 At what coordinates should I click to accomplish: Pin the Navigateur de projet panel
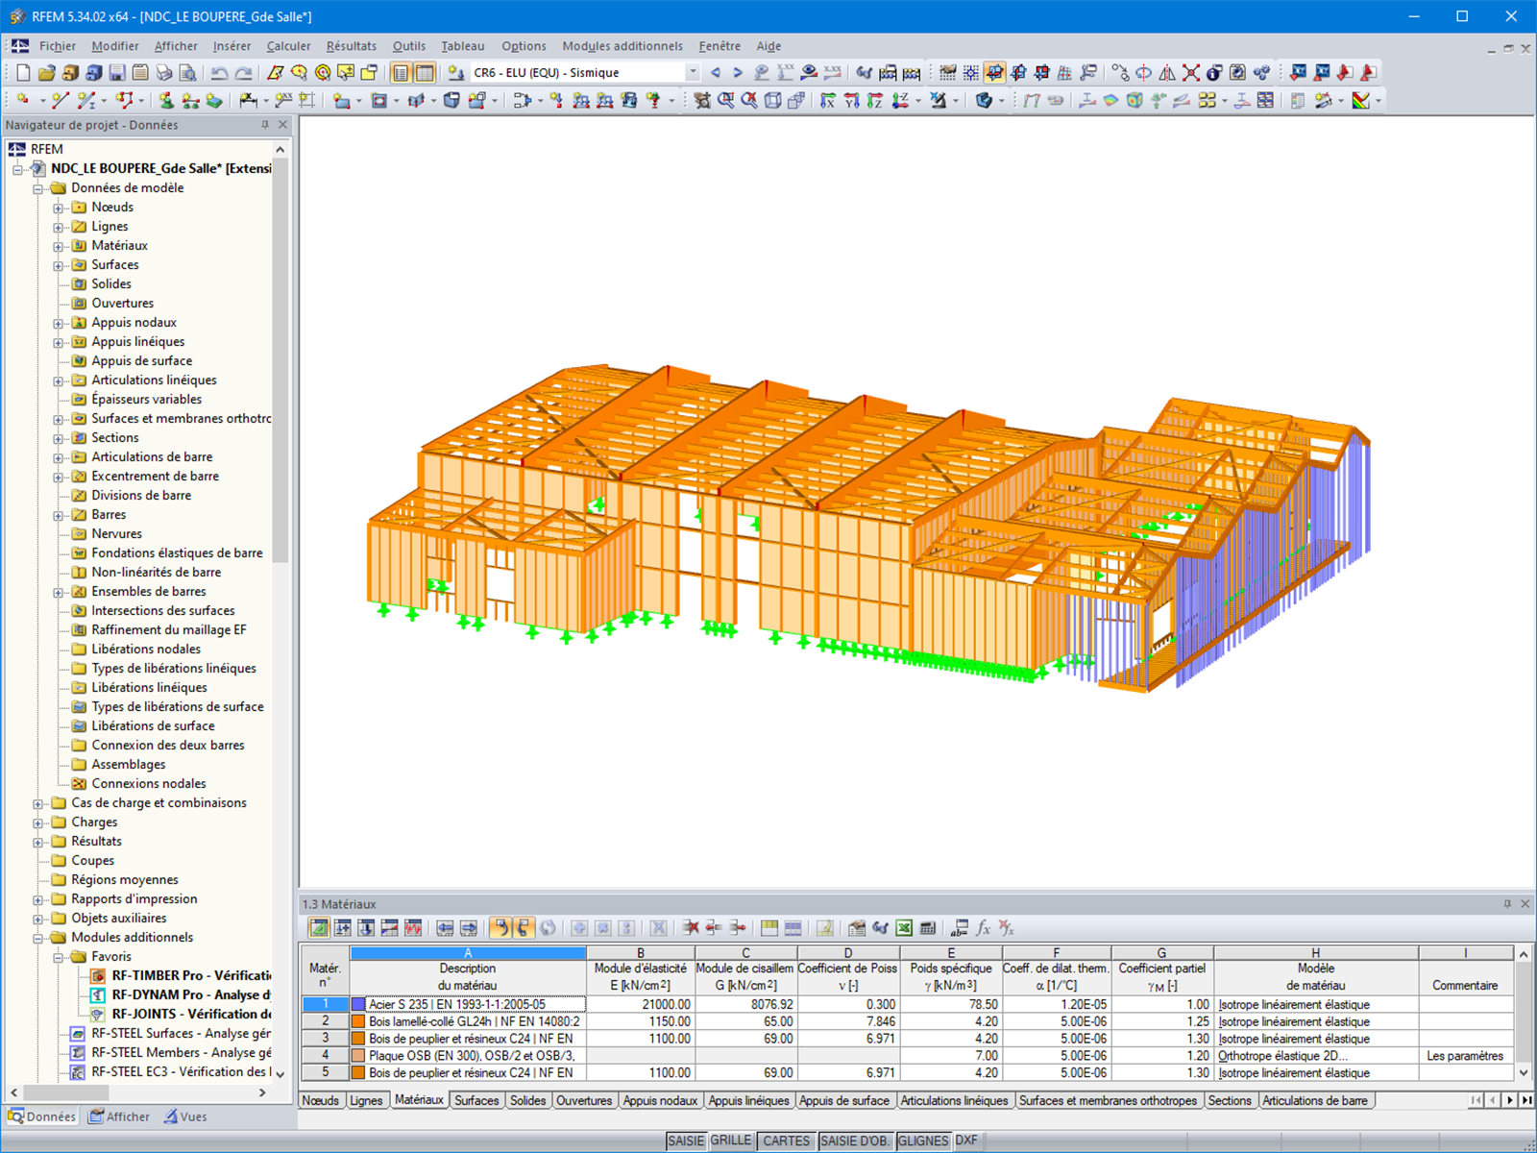[x=263, y=125]
